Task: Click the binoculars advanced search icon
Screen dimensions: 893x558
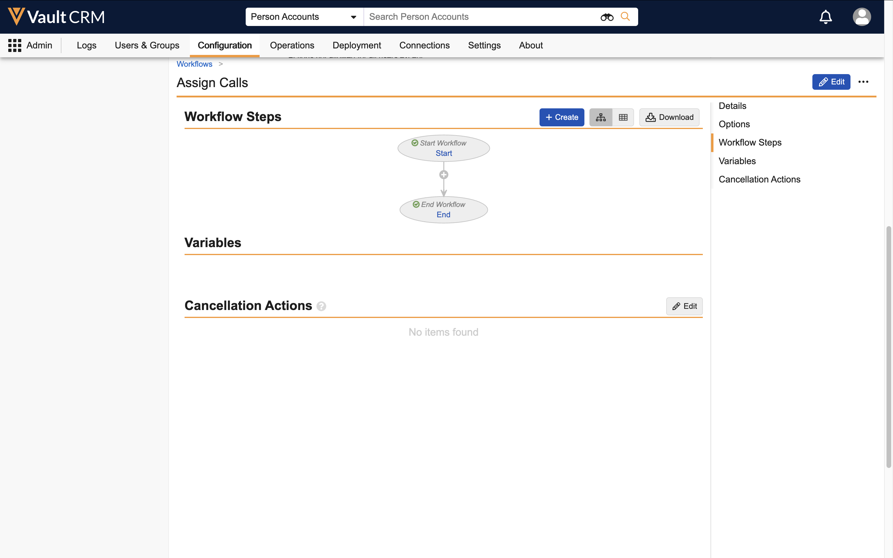Action: pyautogui.click(x=607, y=17)
